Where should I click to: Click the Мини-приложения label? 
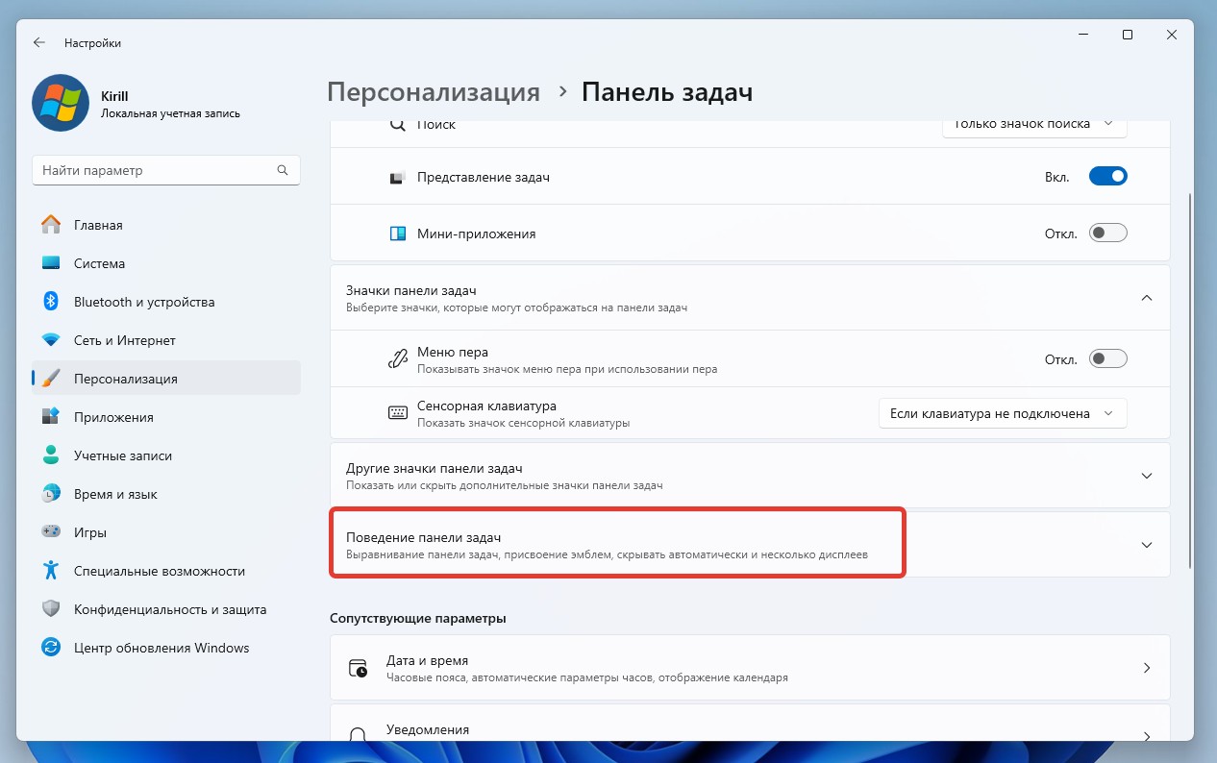point(477,234)
